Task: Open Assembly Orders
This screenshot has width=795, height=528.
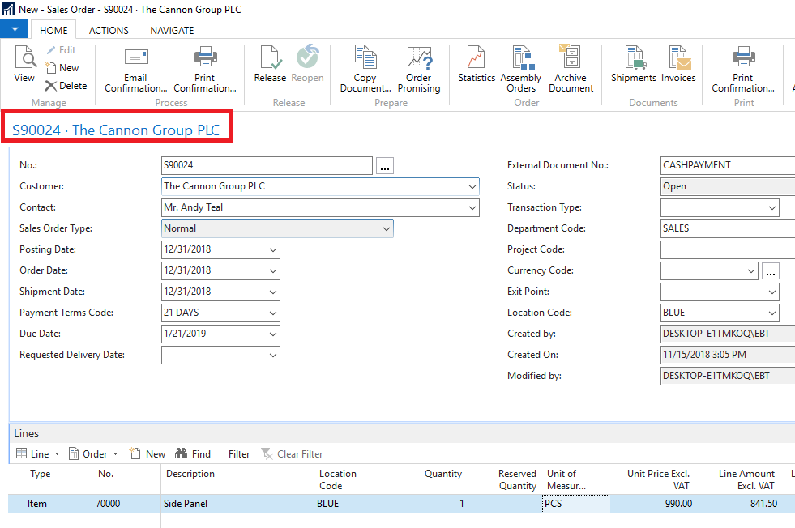Action: click(521, 70)
